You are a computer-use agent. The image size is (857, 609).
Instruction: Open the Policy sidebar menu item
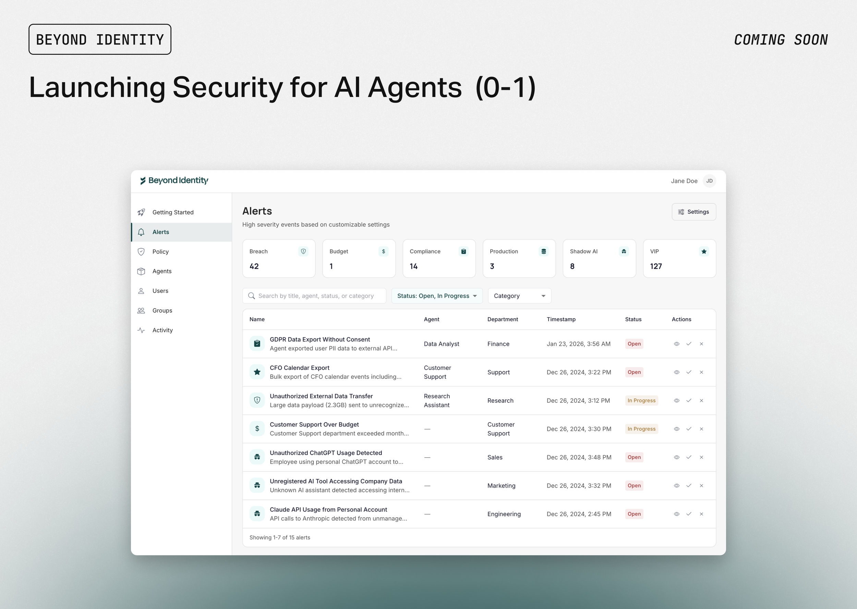pyautogui.click(x=160, y=252)
